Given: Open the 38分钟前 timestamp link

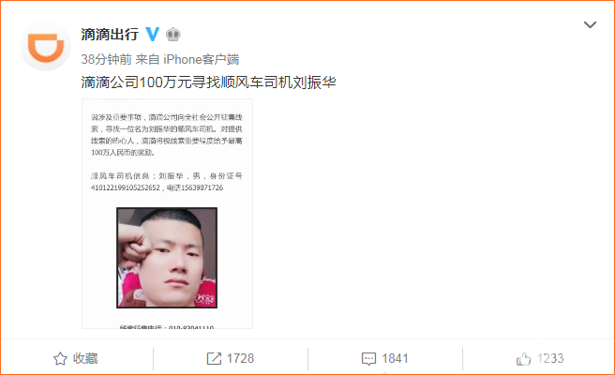Looking at the screenshot, I should coord(106,59).
